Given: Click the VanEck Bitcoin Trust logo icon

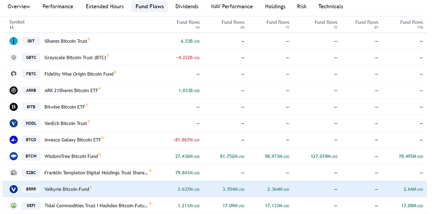Looking at the screenshot, I should tap(13, 123).
